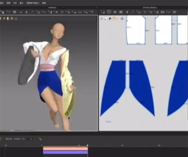Viewport: 188px width, 157px height.
Task: Select the leftmost white pattern piece
Action: click(x=136, y=30)
